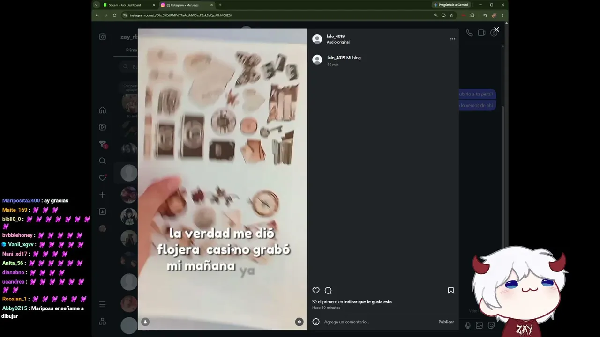The image size is (600, 337).
Task: Open Reels in the Instagram sidebar
Action: click(103, 127)
